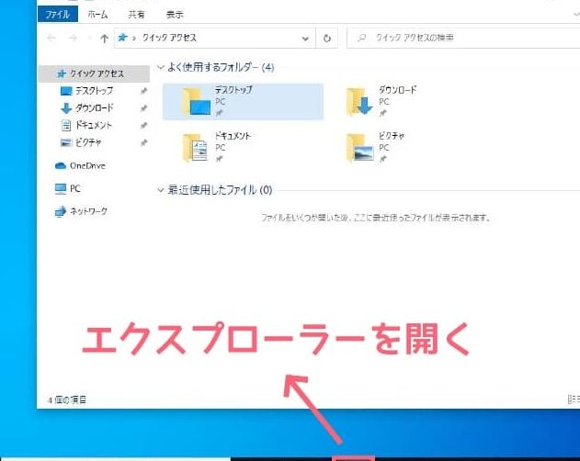Viewport: 580px width, 461px height.
Task: Click the up arrow navigation button
Action: pos(103,39)
